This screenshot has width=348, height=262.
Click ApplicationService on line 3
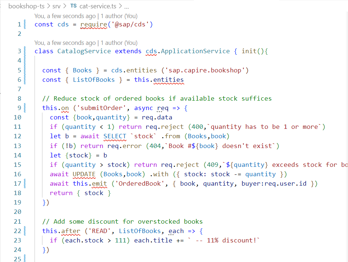195,51
